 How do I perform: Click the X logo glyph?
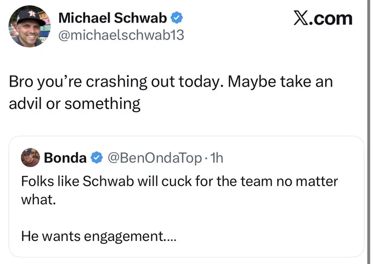click(301, 18)
